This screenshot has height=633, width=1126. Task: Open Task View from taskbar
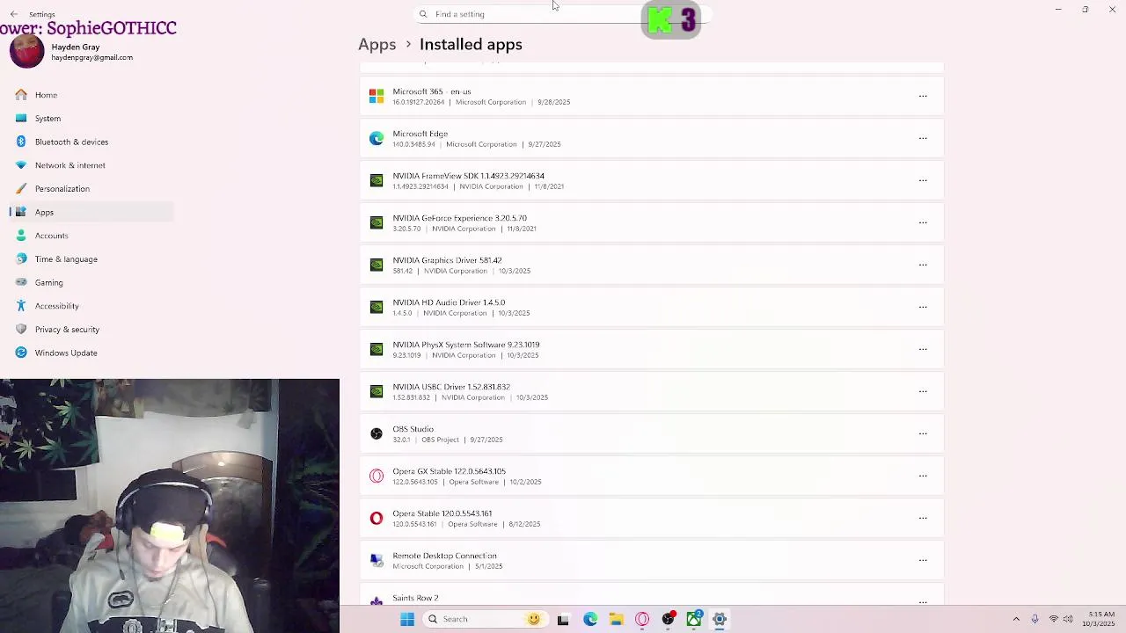click(x=563, y=619)
